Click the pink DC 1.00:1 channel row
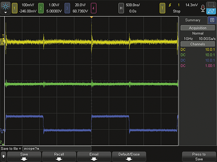Screen dimensions: 217x162 tap(198, 65)
